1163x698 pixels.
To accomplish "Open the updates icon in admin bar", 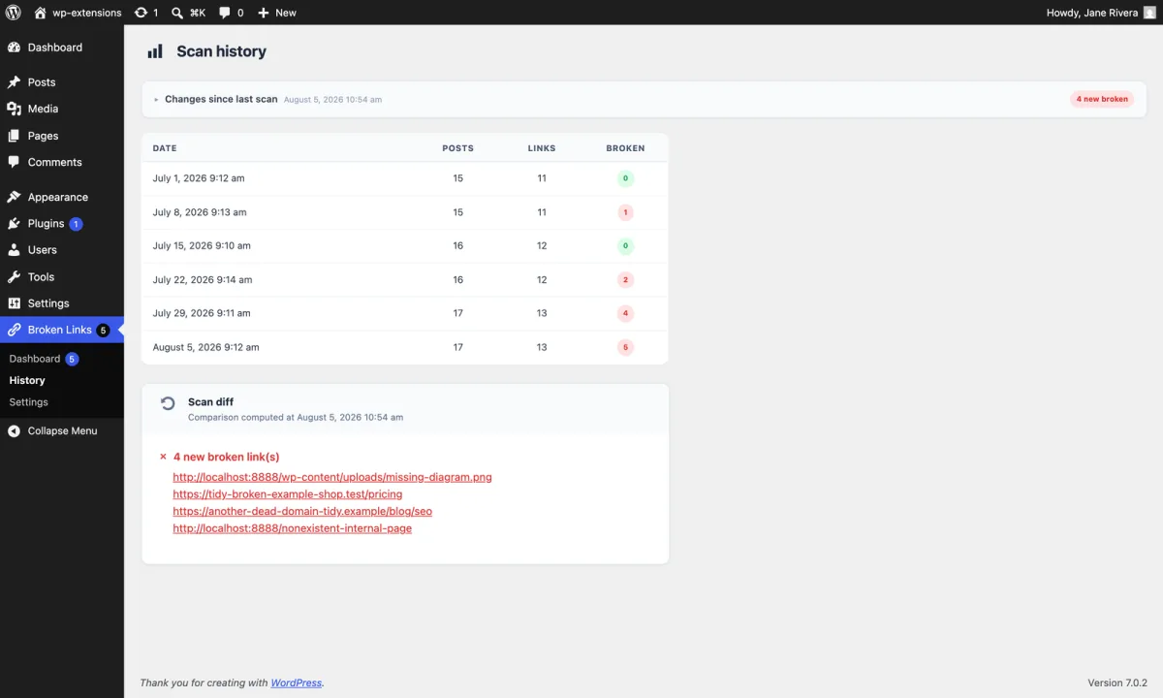I will (141, 13).
